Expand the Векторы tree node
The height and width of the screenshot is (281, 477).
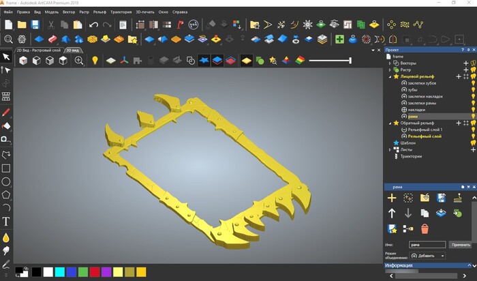click(x=390, y=63)
